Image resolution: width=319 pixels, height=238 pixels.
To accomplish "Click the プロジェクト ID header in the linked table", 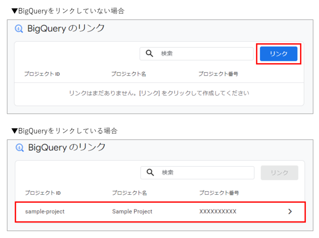I will [43, 192].
